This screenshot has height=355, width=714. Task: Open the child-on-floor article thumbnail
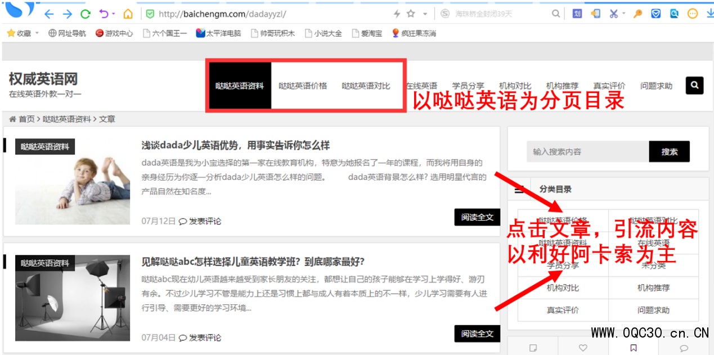pyautogui.click(x=73, y=181)
